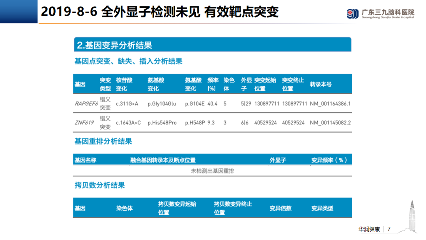Click the ZNF619 gene name cell
The image size is (426, 240).
[84, 123]
